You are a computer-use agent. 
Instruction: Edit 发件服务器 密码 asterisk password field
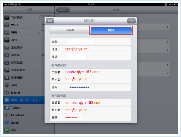pyautogui.click(x=91, y=118)
